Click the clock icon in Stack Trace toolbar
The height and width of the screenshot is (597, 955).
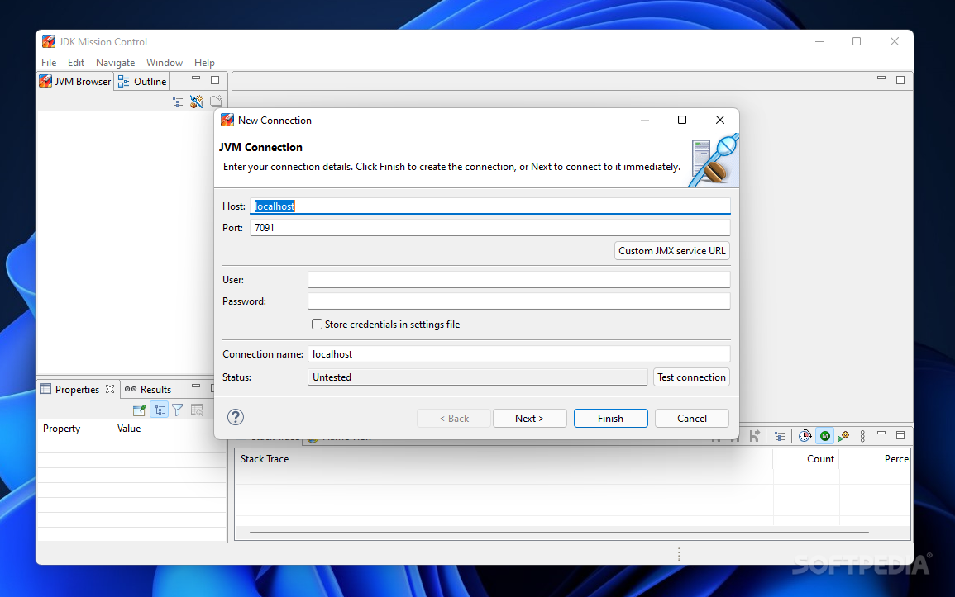click(805, 435)
